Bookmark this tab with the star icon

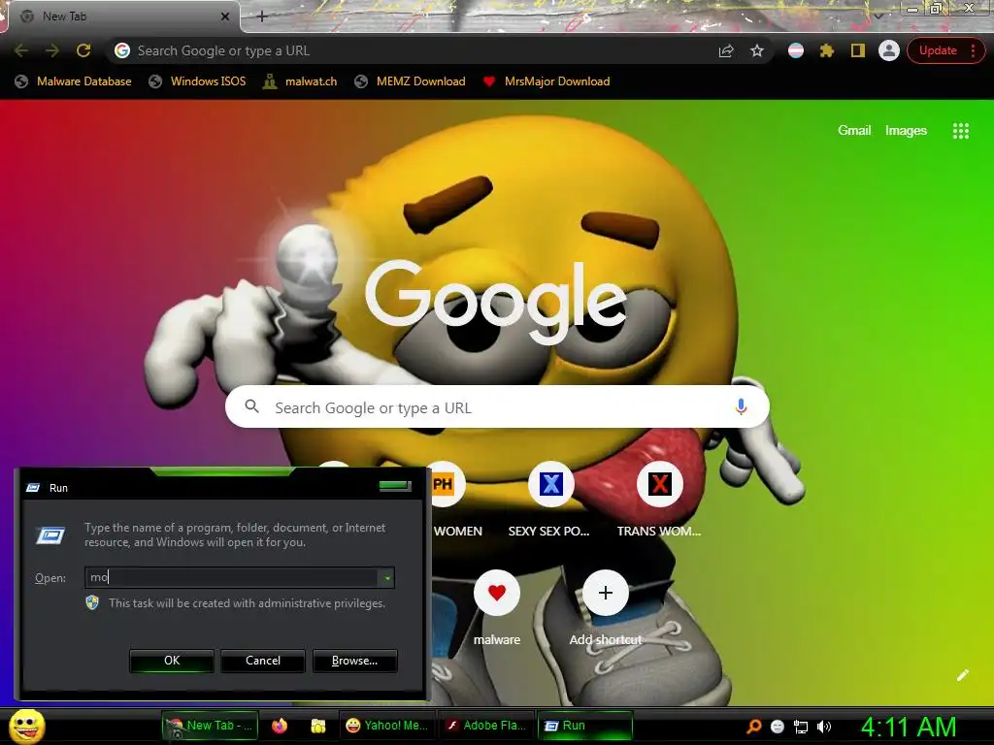[x=757, y=50]
